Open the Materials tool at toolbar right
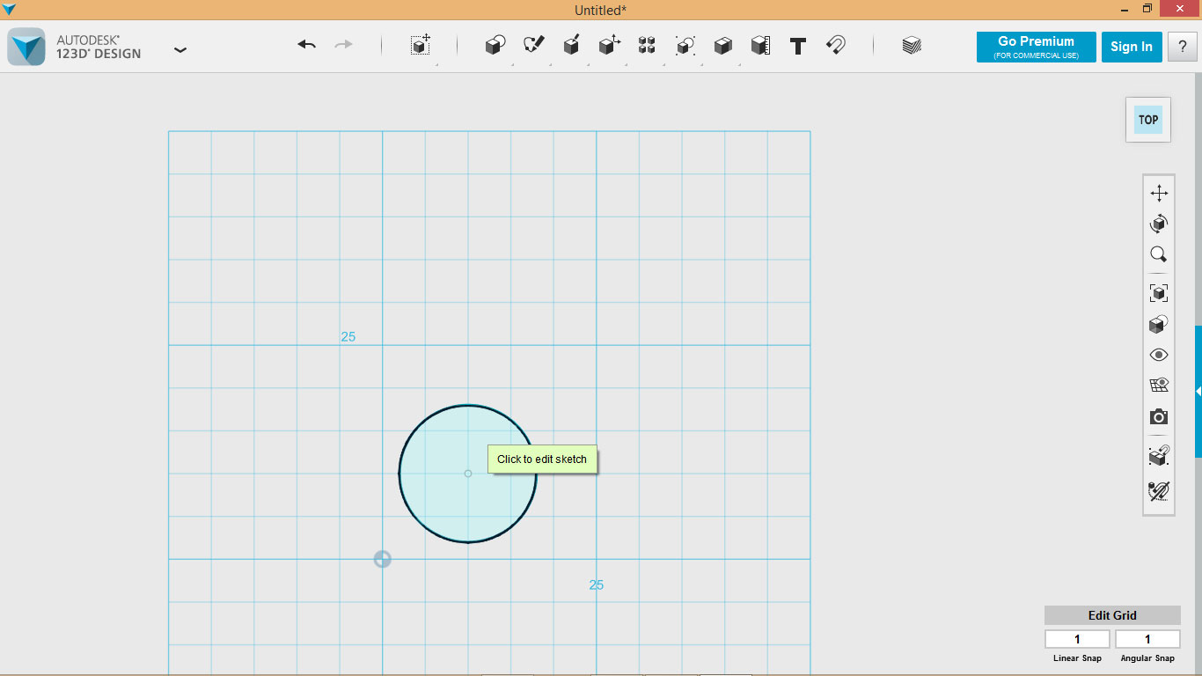The width and height of the screenshot is (1202, 676). pos(912,46)
